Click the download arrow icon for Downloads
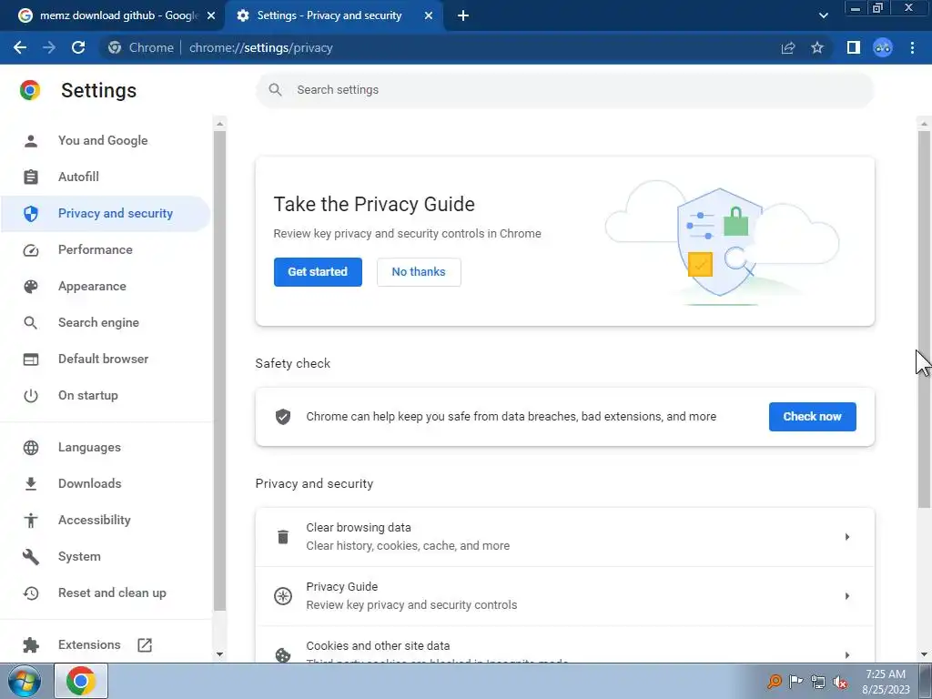 coord(31,484)
